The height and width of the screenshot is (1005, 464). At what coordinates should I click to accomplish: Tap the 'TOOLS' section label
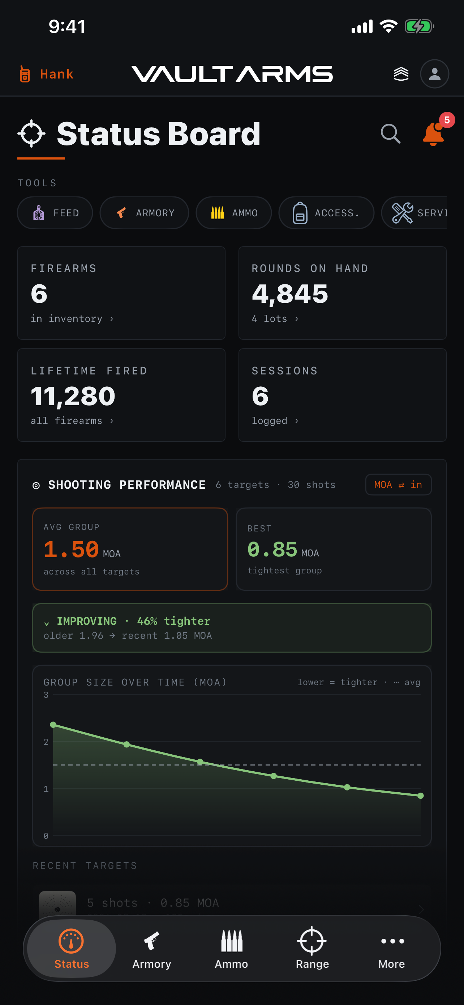pyautogui.click(x=37, y=183)
